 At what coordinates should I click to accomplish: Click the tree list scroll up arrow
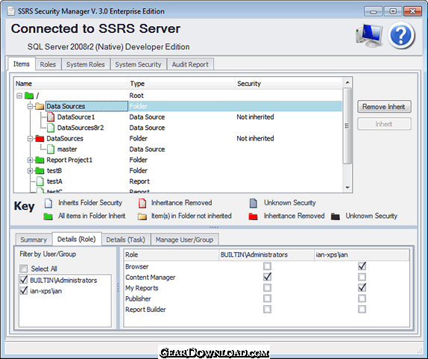(347, 82)
